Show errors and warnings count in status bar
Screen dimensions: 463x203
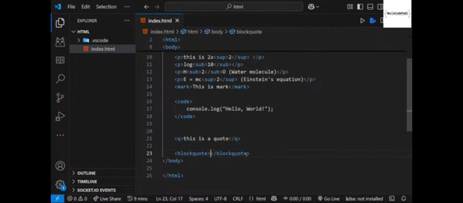(x=77, y=199)
